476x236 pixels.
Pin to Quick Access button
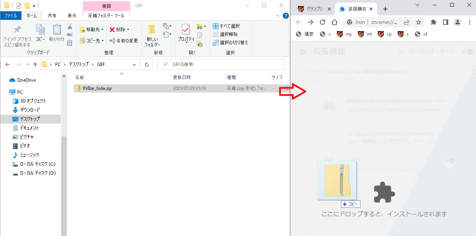pyautogui.click(x=17, y=36)
